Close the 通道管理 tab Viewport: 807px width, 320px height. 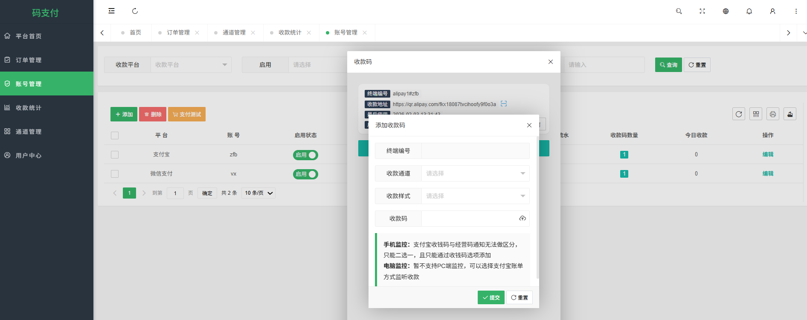click(253, 33)
